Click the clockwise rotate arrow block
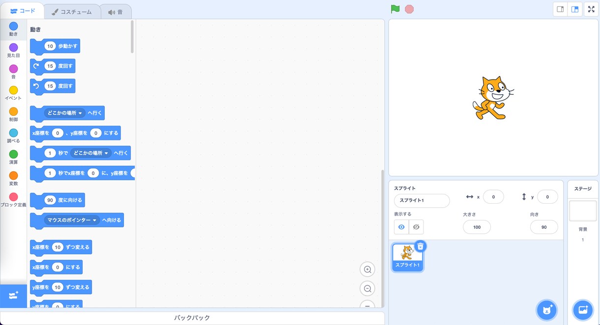The width and height of the screenshot is (600, 325). (x=36, y=66)
